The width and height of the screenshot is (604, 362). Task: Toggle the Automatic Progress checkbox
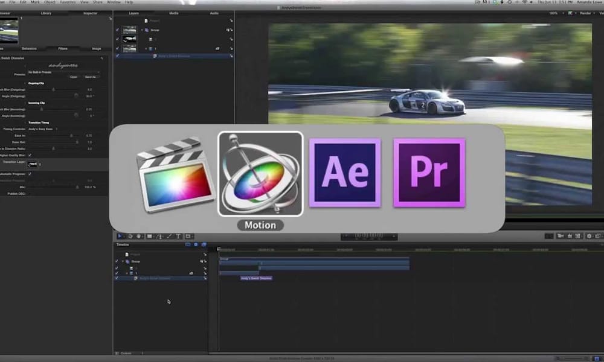pyautogui.click(x=30, y=173)
